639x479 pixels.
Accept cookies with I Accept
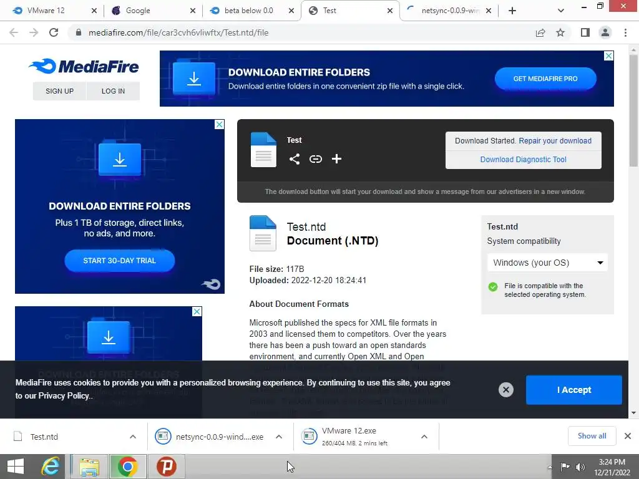(574, 390)
